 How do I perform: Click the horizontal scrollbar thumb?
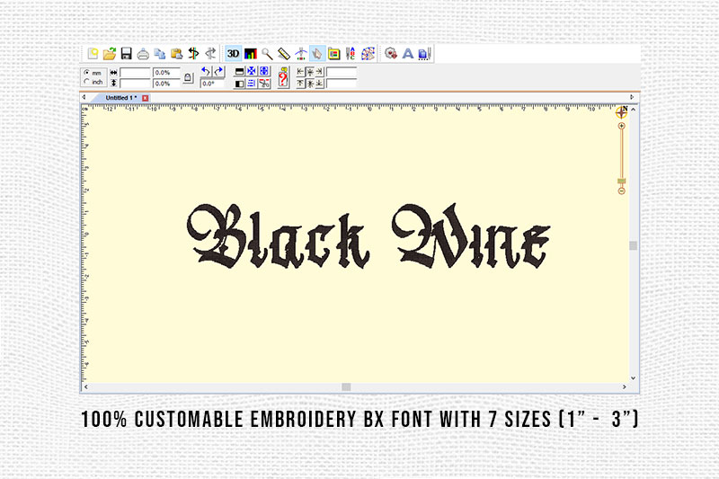pyautogui.click(x=346, y=386)
